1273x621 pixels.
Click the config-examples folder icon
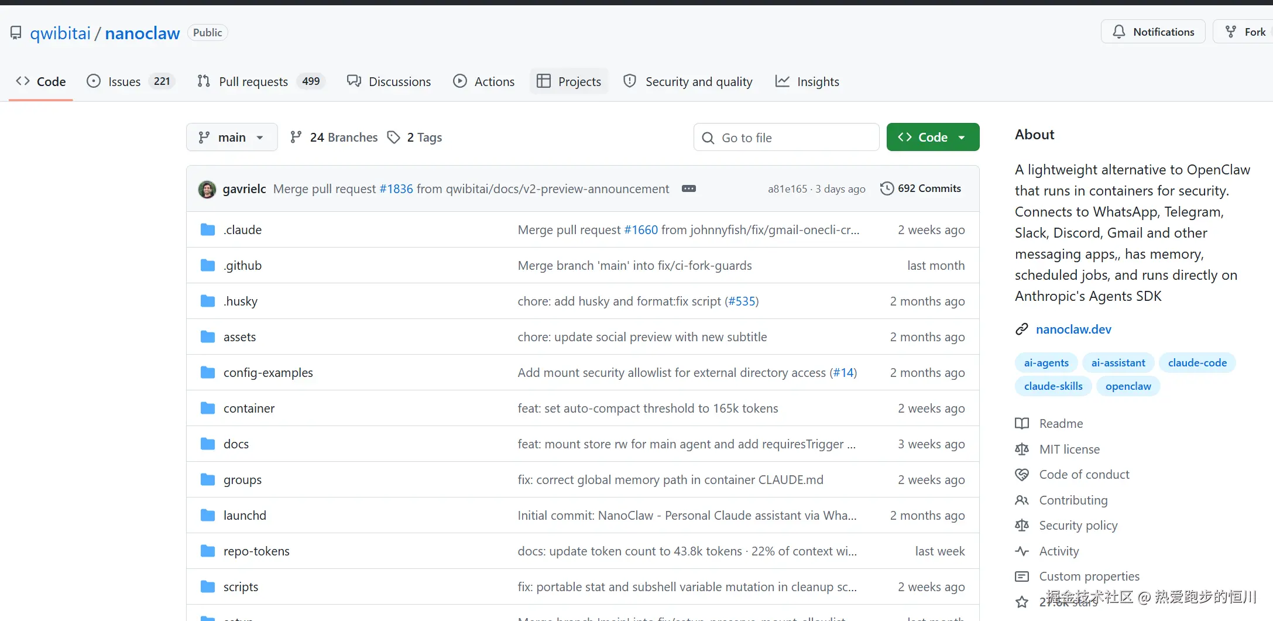click(208, 372)
